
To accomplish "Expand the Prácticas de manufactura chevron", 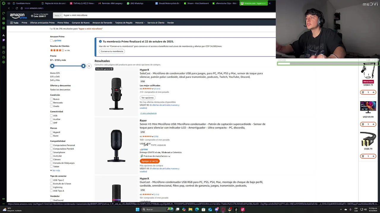I will pos(169,156).
